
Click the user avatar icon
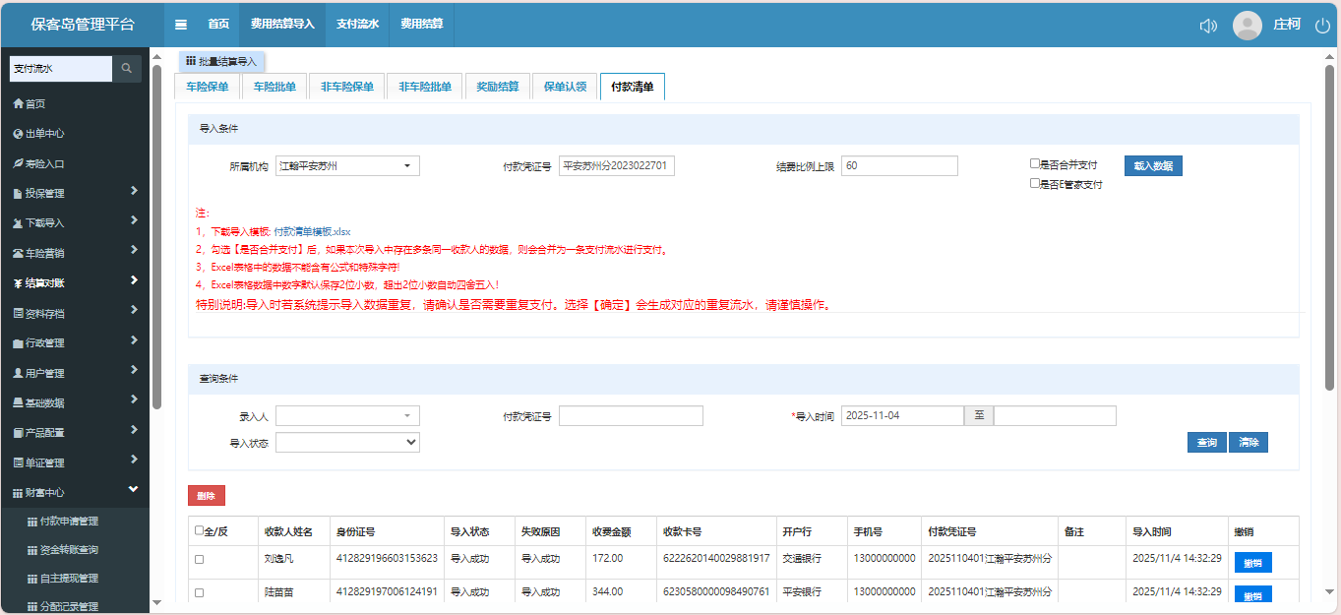[x=1247, y=26]
